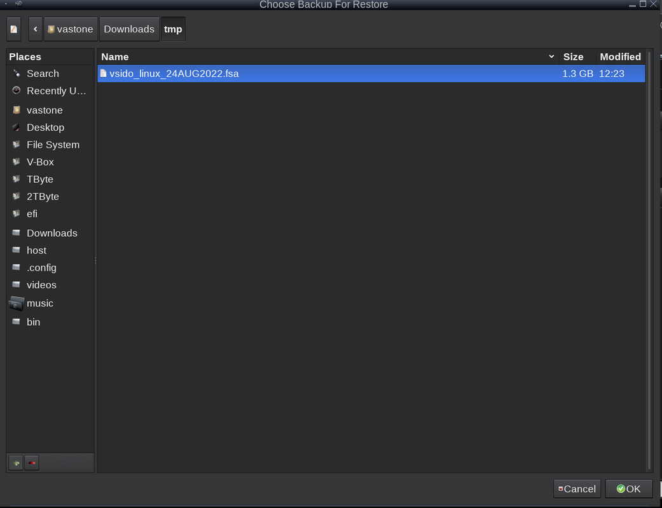Open the videos bookmark
The image size is (662, 508).
point(50,285)
